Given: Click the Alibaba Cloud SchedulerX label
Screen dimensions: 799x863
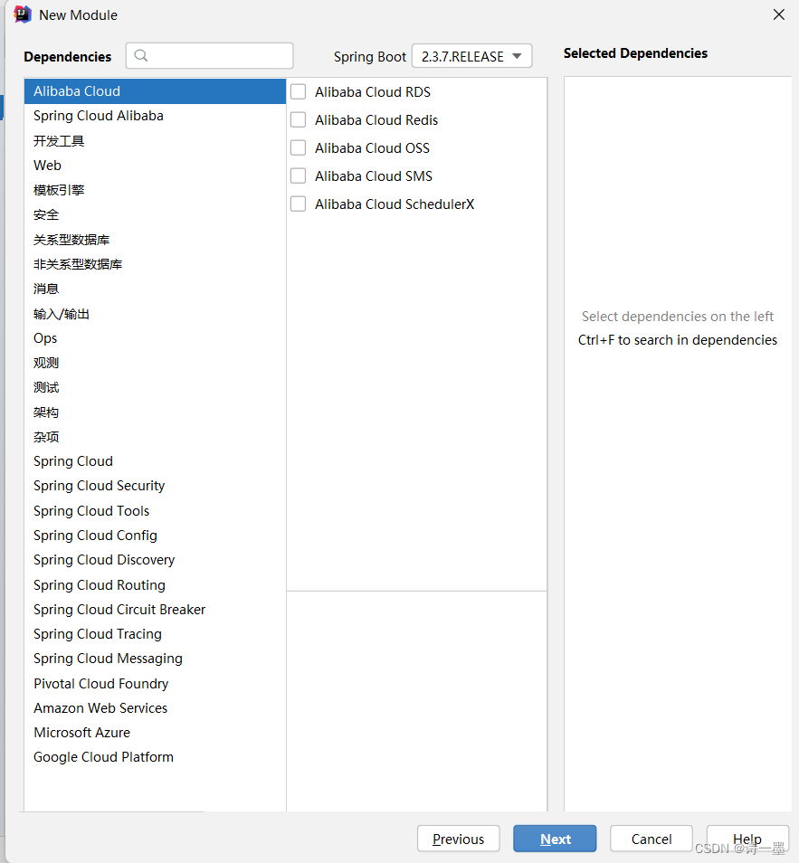Looking at the screenshot, I should tap(395, 204).
